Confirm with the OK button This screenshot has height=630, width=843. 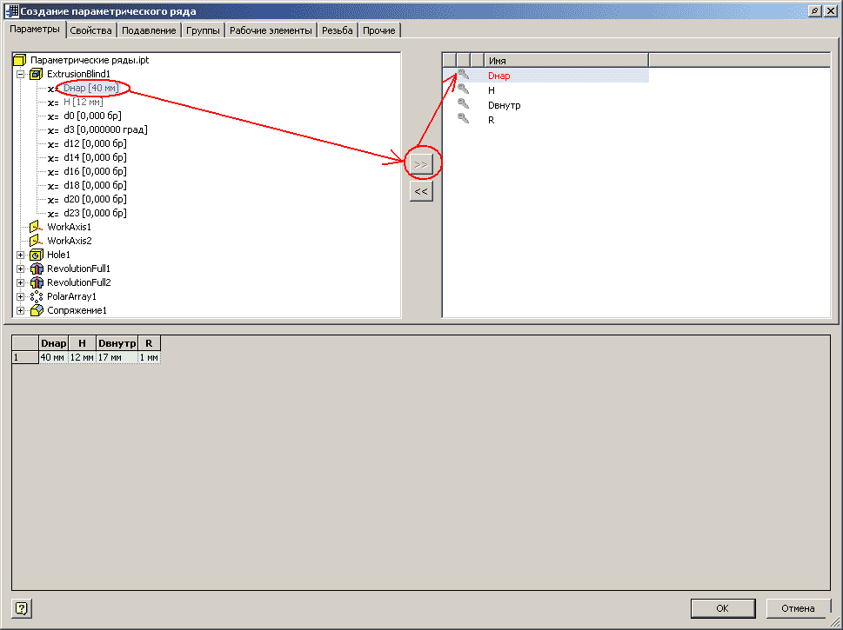tap(723, 608)
